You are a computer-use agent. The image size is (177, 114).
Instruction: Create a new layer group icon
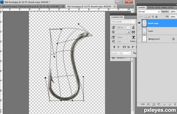tap(164, 104)
